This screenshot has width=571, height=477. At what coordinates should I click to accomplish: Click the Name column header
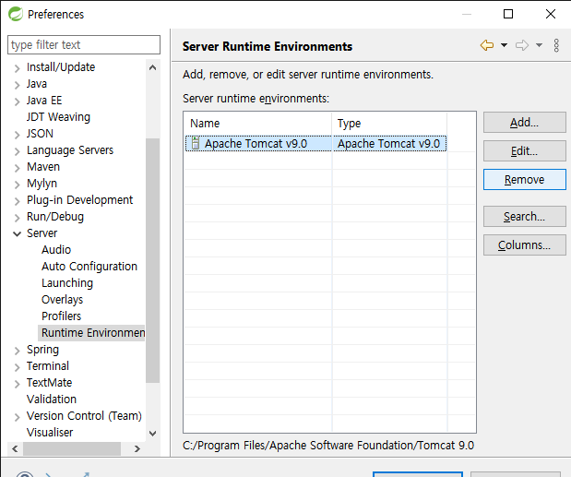point(257,124)
